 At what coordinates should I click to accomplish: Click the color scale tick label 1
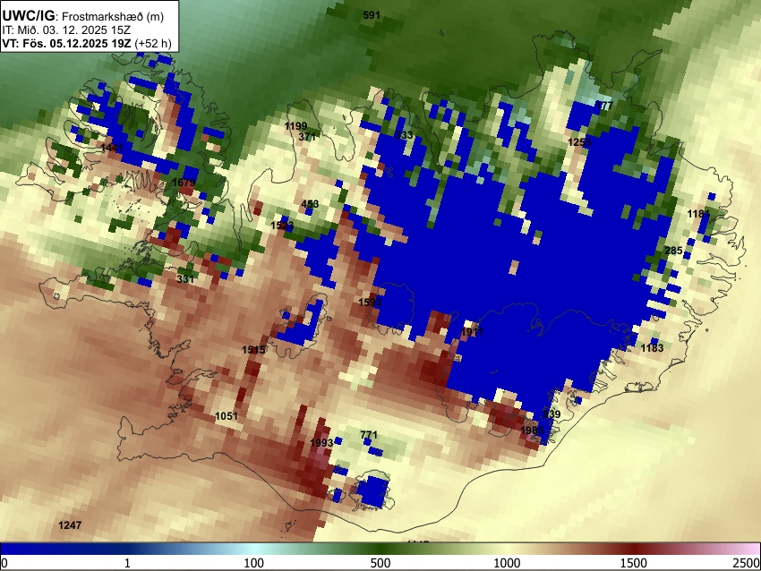point(127,563)
